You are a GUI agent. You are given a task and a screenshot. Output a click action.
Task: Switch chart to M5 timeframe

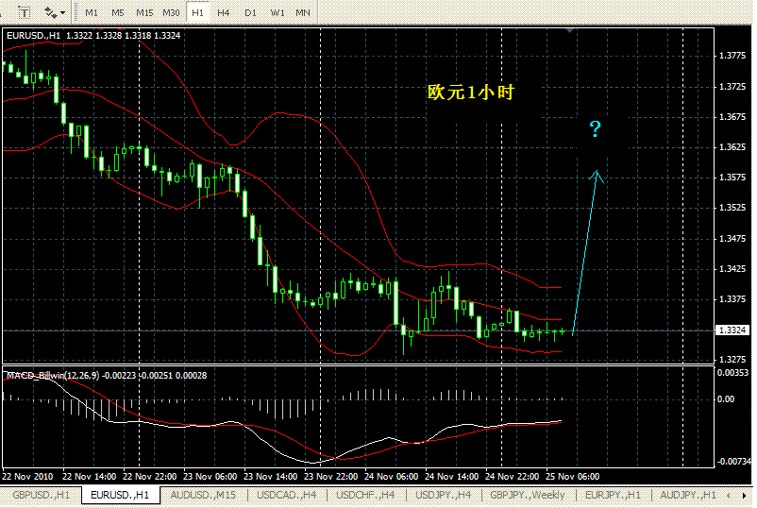[117, 13]
